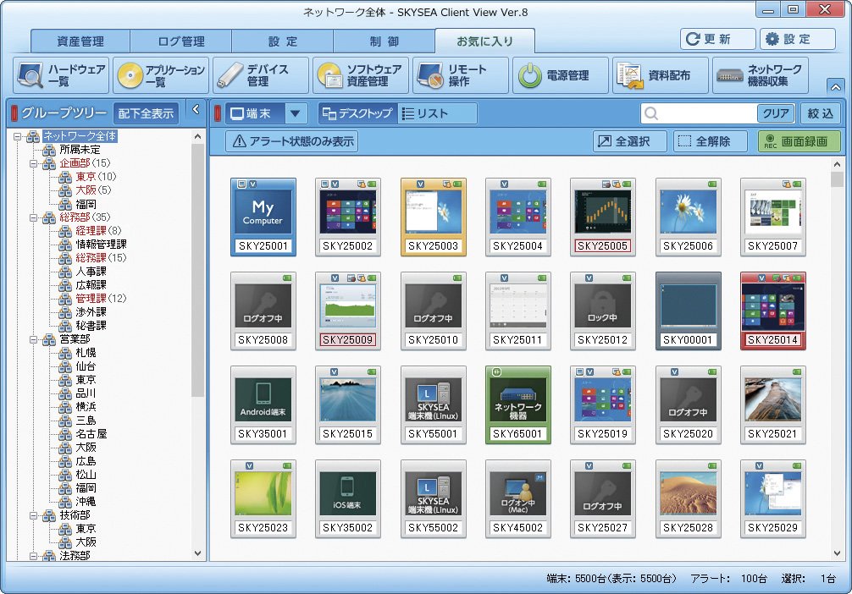Toggle アラート状態のみ表示 alert filter
The height and width of the screenshot is (594, 852).
tap(292, 141)
